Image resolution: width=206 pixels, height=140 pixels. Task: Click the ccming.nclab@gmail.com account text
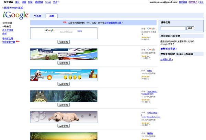(163, 2)
